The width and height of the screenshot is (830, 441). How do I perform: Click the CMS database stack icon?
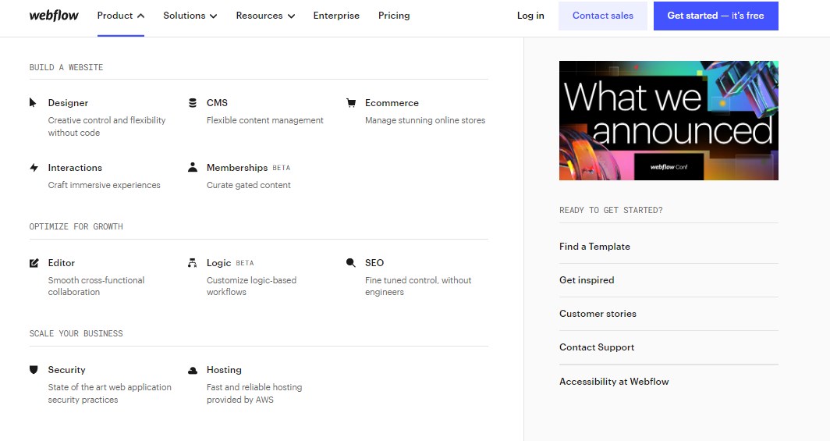tap(193, 103)
